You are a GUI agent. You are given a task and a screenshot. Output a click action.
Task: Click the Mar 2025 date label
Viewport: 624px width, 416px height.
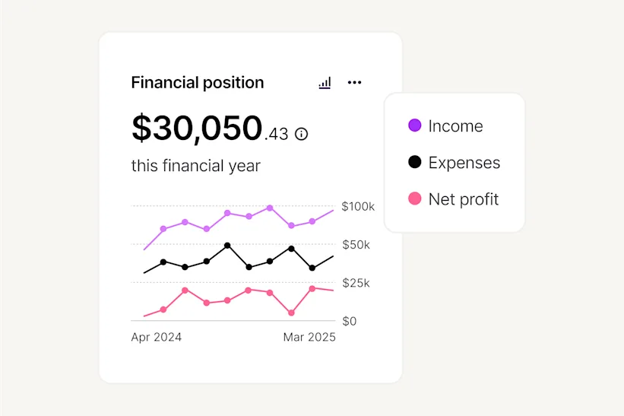pos(309,337)
